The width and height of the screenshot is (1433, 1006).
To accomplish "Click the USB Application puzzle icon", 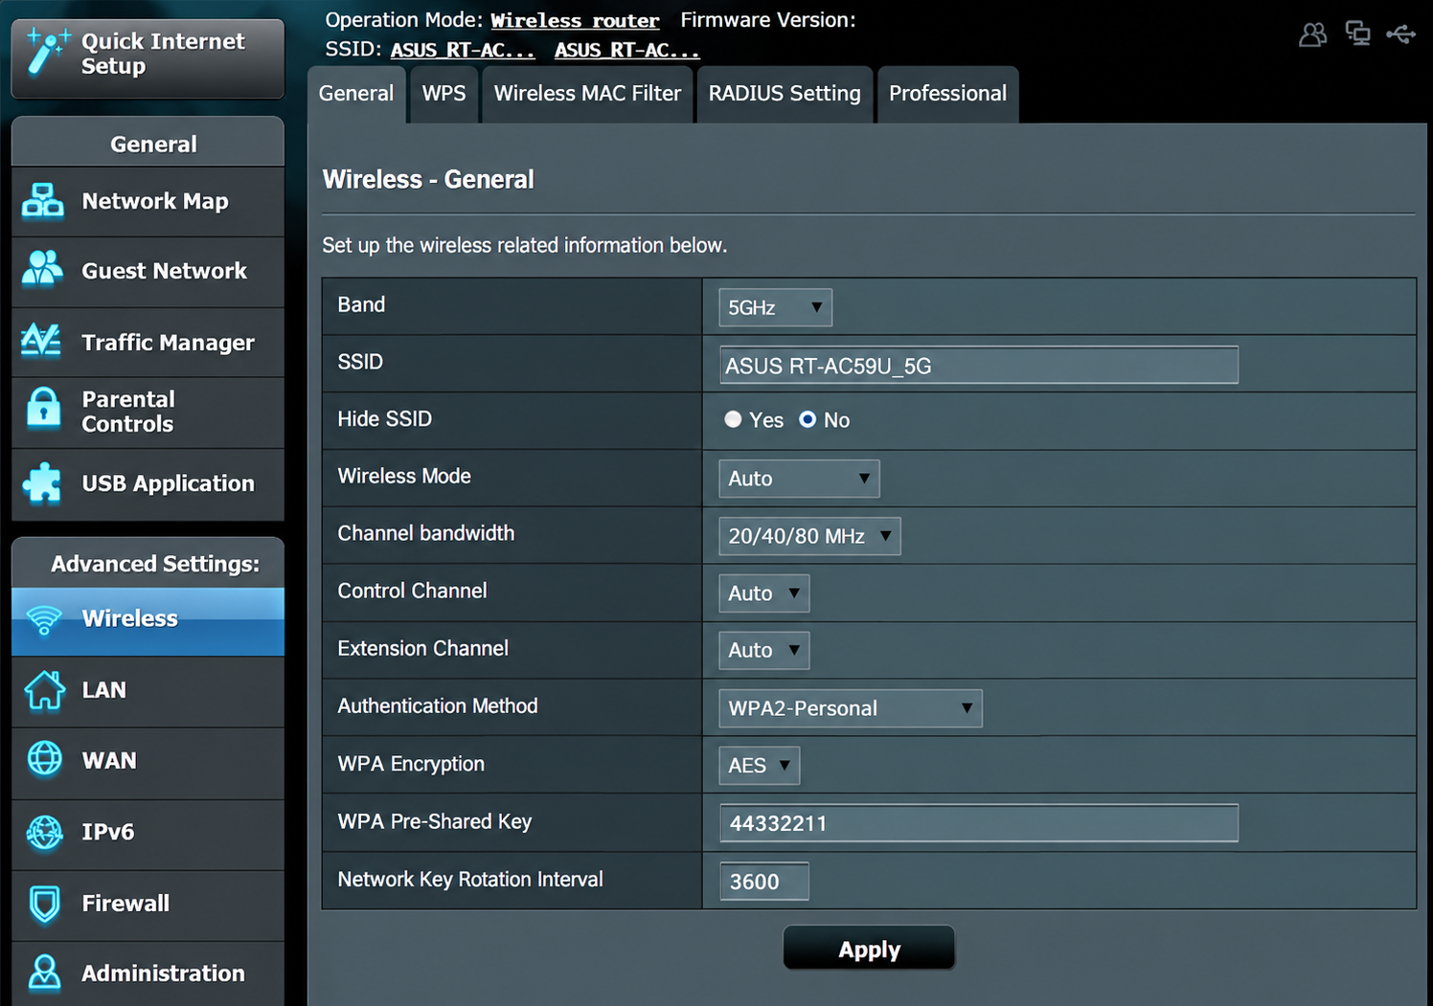I will (42, 482).
